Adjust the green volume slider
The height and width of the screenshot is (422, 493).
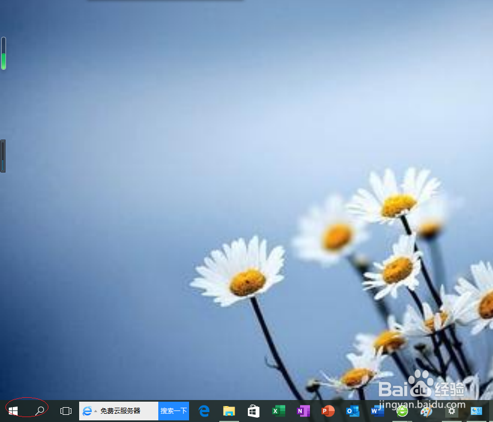pos(3,53)
